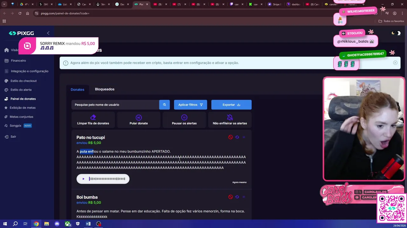Open File Explorer from taskbar
407x228 pixels.
pyautogui.click(x=46, y=224)
